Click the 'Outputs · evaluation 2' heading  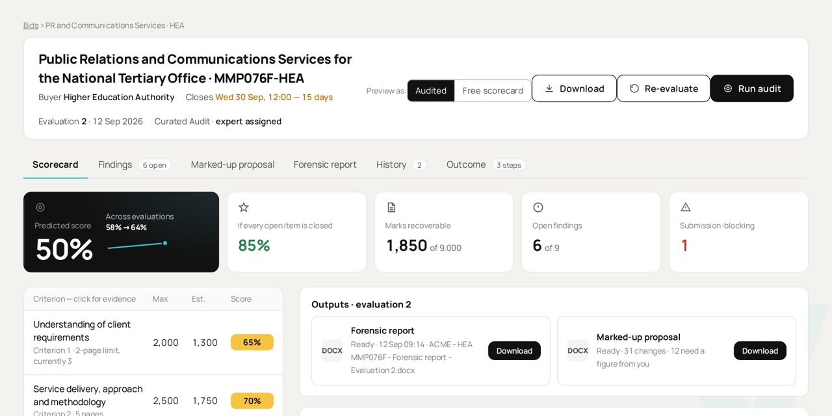pyautogui.click(x=361, y=304)
